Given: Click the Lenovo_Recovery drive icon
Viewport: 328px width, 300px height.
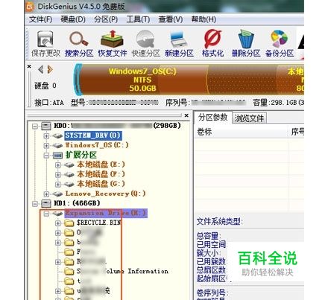Looking at the screenshot, I should click(x=57, y=194).
